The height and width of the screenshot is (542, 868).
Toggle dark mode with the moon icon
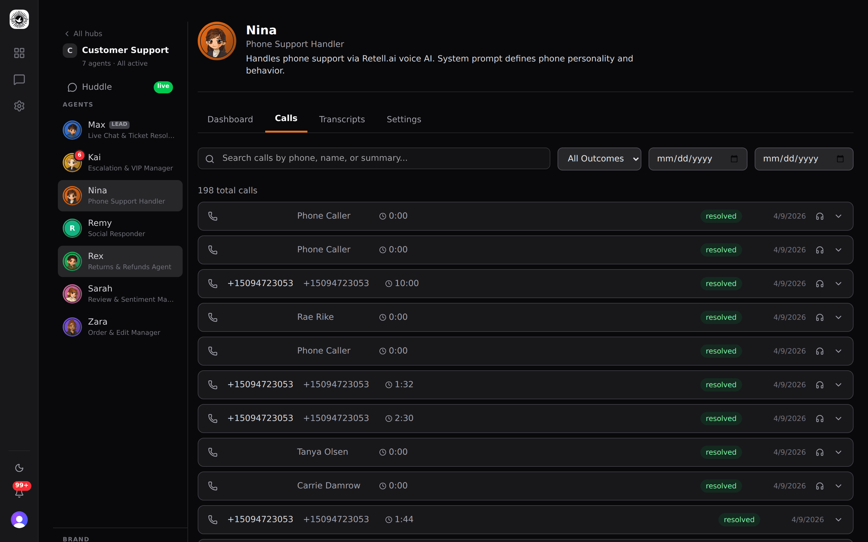pos(19,467)
